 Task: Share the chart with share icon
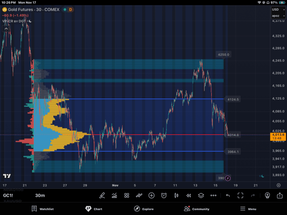[280, 195]
